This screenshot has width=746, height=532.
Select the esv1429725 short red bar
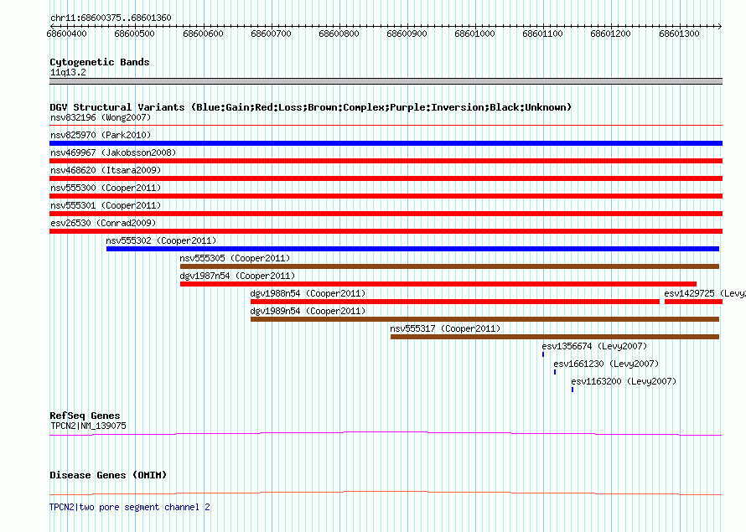[x=694, y=302]
